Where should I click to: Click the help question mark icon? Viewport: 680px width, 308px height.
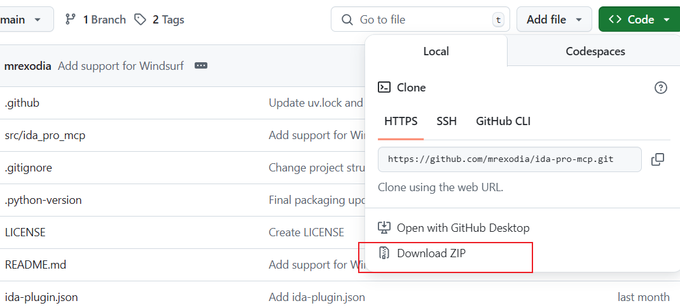point(660,88)
